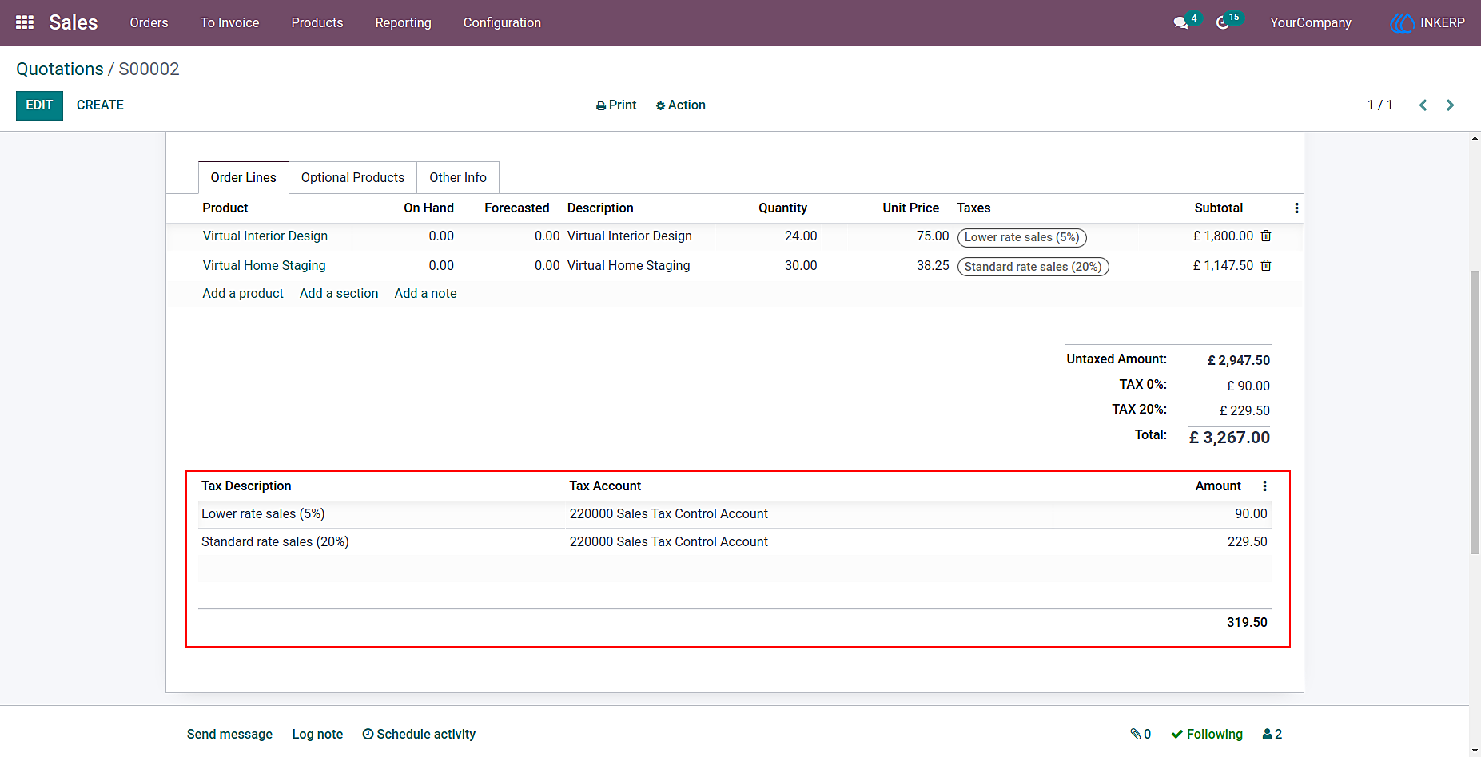Open tax table column options menu

click(1264, 486)
